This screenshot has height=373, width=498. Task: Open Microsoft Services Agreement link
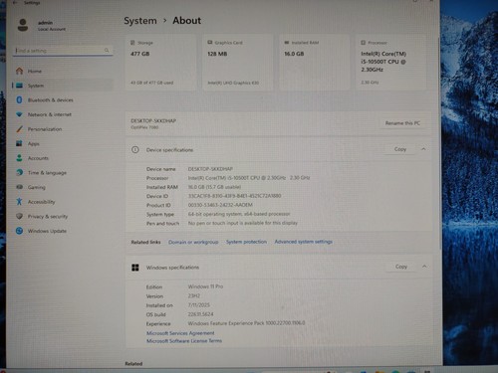180,333
